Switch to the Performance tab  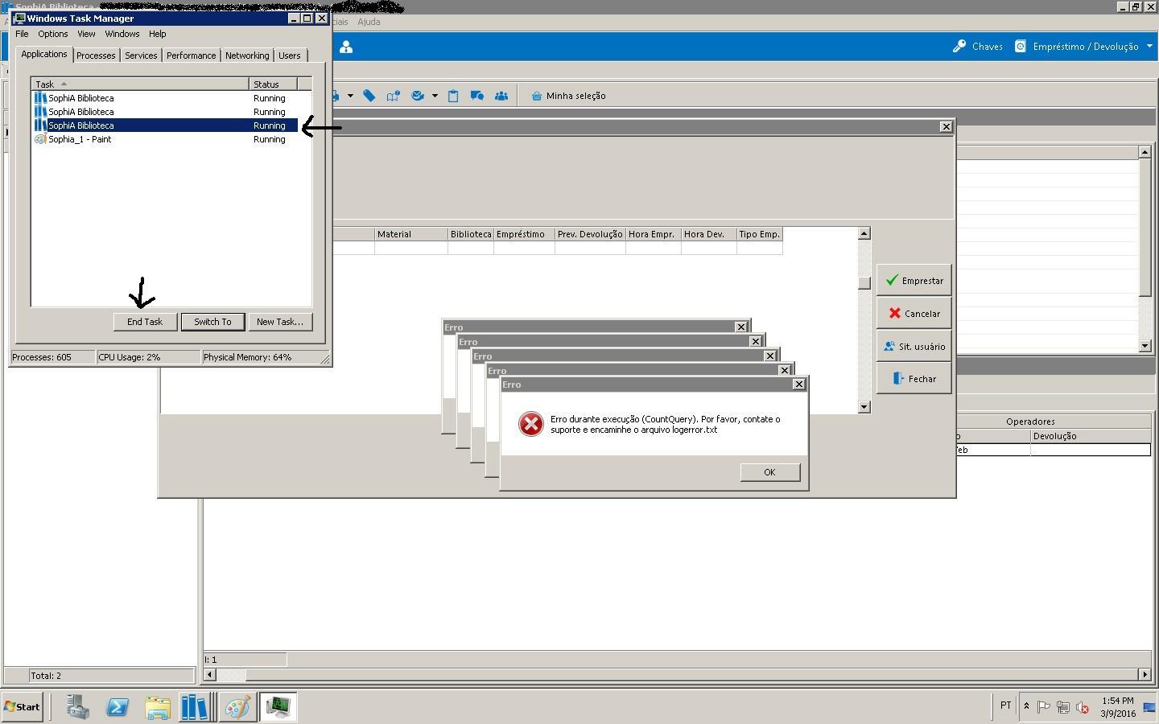192,56
